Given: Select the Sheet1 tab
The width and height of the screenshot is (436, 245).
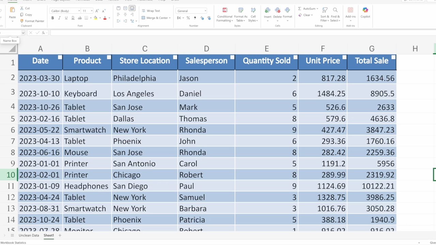Looking at the screenshot, I should tap(49, 235).
